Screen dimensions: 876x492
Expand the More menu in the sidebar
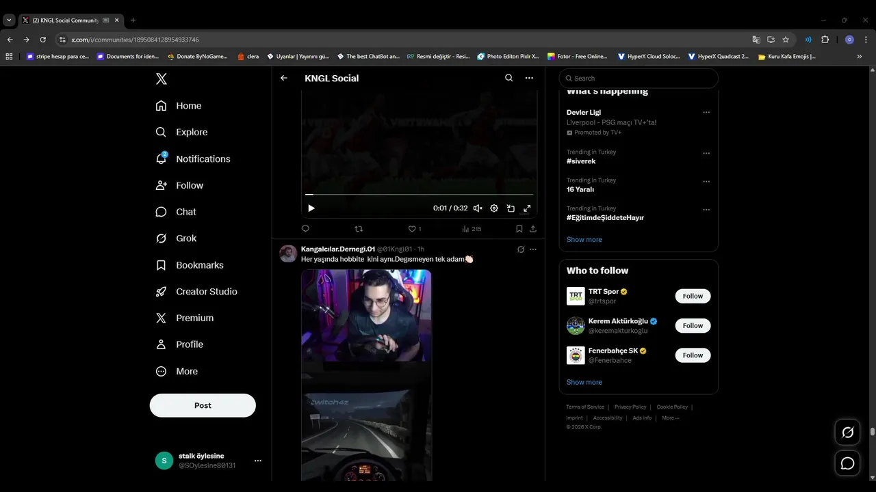(x=177, y=371)
